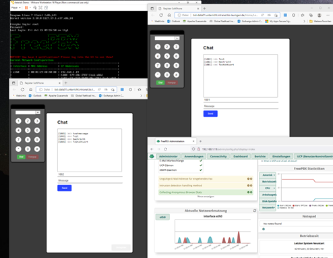This screenshot has height=258, width=333.
Task: Open the VMware Player menu dropdown
Action: 16,7
